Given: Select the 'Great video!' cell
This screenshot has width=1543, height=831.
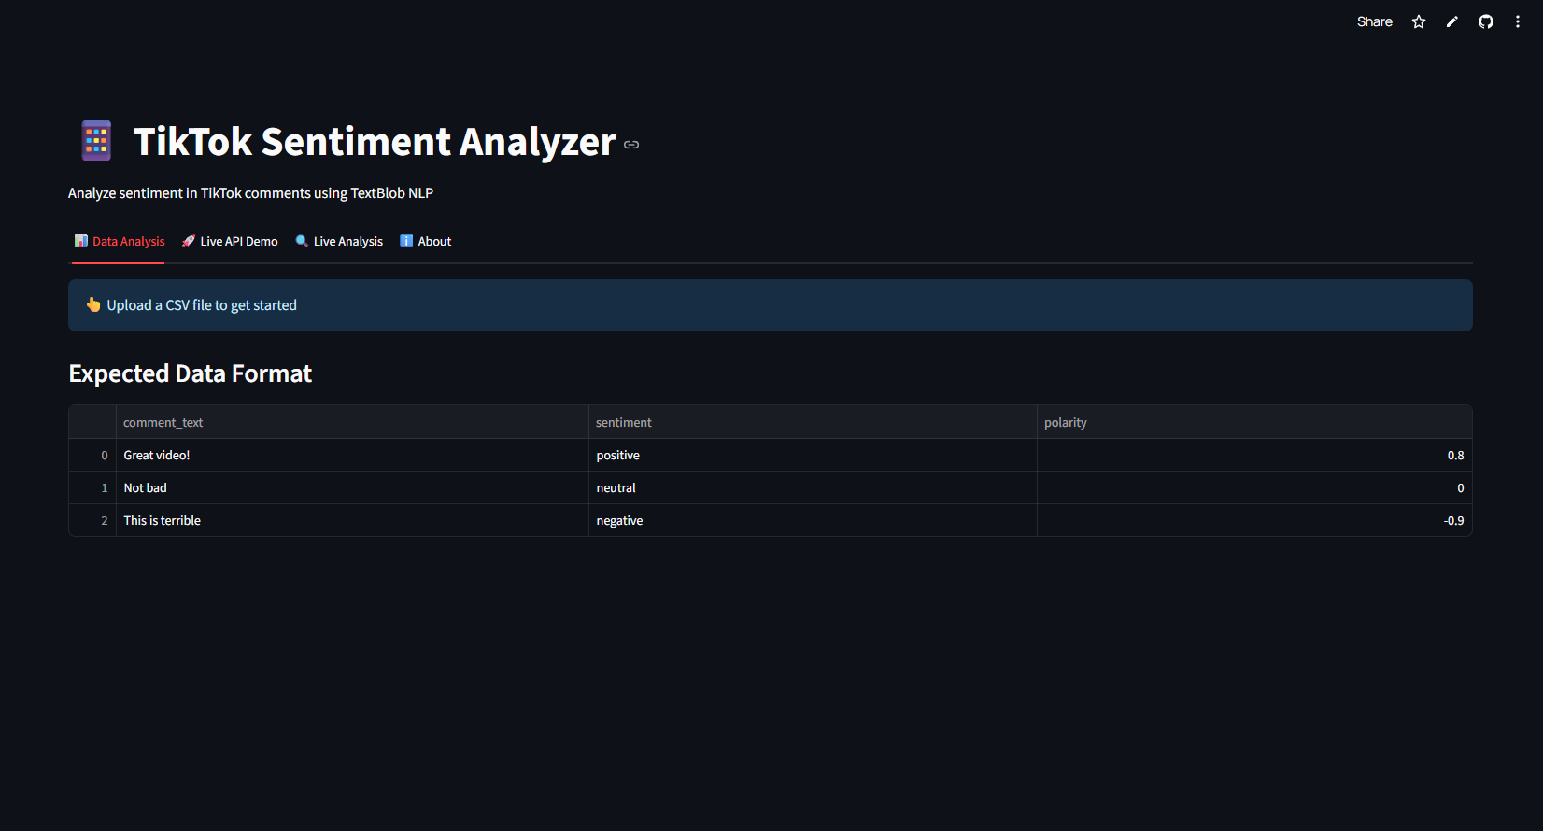Looking at the screenshot, I should tap(352, 455).
